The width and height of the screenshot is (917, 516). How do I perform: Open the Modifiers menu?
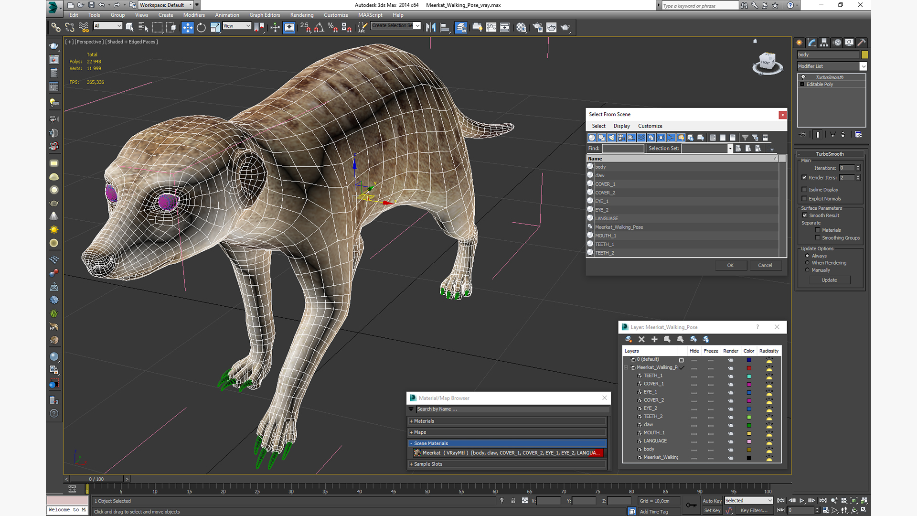pyautogui.click(x=194, y=15)
